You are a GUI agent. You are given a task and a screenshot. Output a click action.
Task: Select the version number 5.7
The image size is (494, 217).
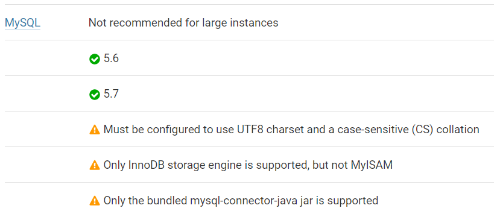(x=111, y=94)
